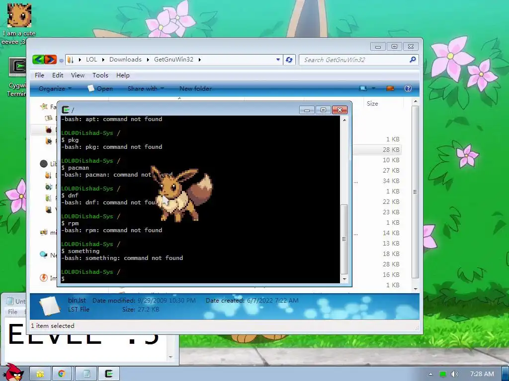This screenshot has width=509, height=381.
Task: Click New folder in command bar
Action: tap(195, 88)
